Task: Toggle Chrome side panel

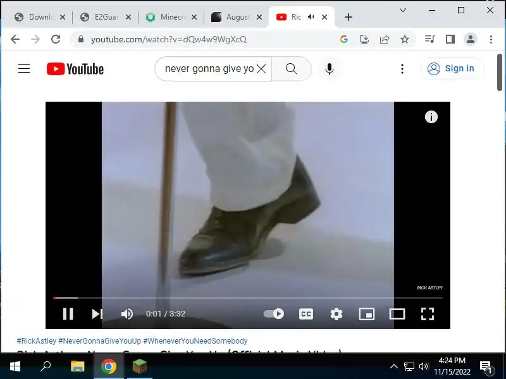Action: click(450, 39)
